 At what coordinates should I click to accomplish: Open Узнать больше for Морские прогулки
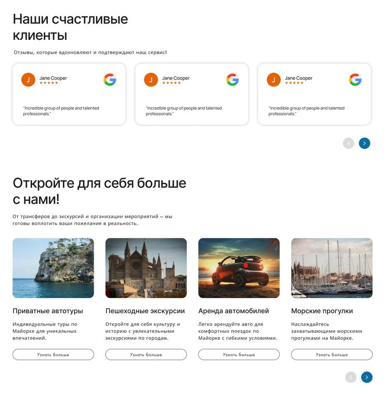pos(332,354)
